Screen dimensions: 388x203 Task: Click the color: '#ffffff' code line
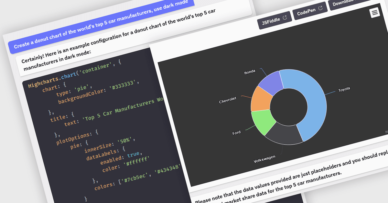126,164
